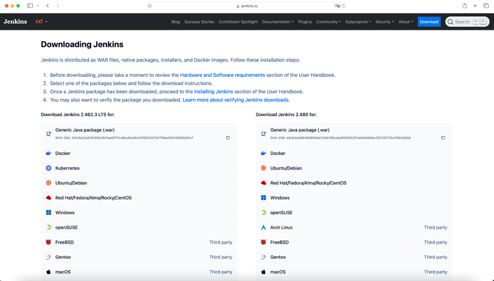Select Arch Linux download for 2.480
This screenshot has height=281, width=494.
point(354,227)
